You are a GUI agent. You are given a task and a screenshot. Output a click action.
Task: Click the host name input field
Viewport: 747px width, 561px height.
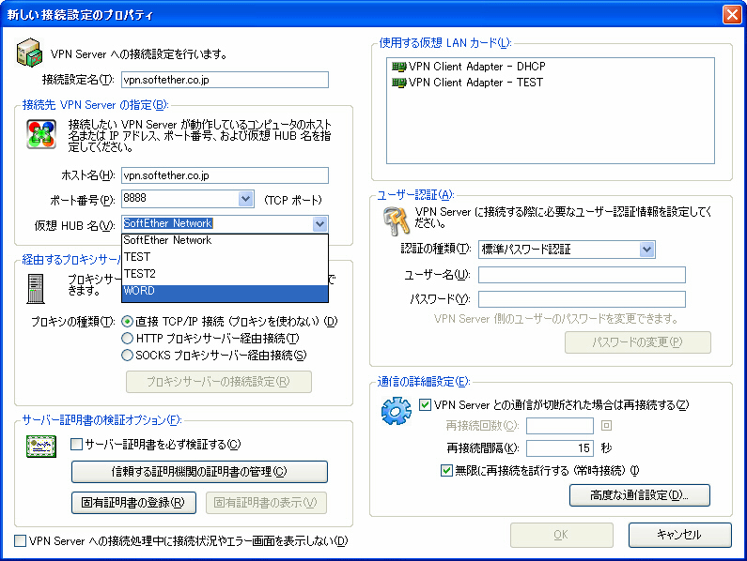pos(225,175)
